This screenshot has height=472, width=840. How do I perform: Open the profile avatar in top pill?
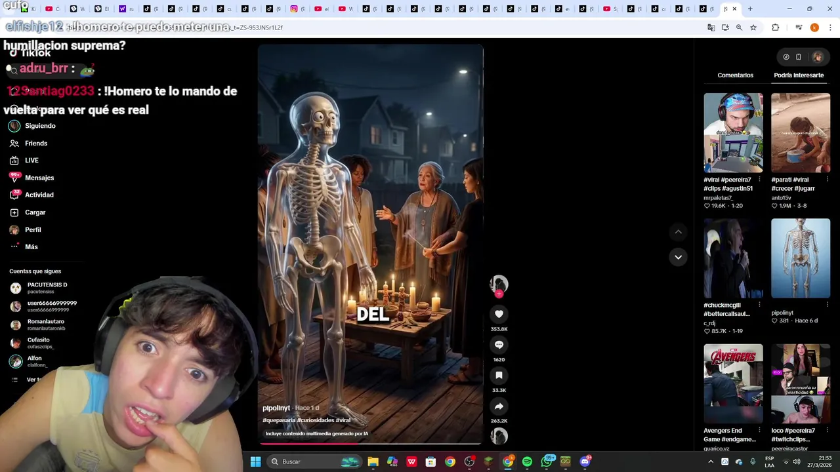click(x=817, y=57)
